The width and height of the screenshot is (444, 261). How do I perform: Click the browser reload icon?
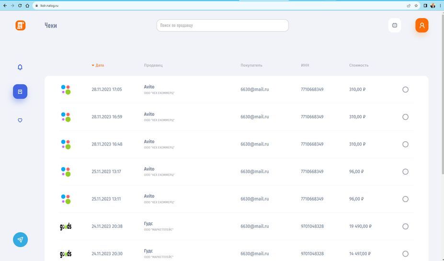point(20,6)
